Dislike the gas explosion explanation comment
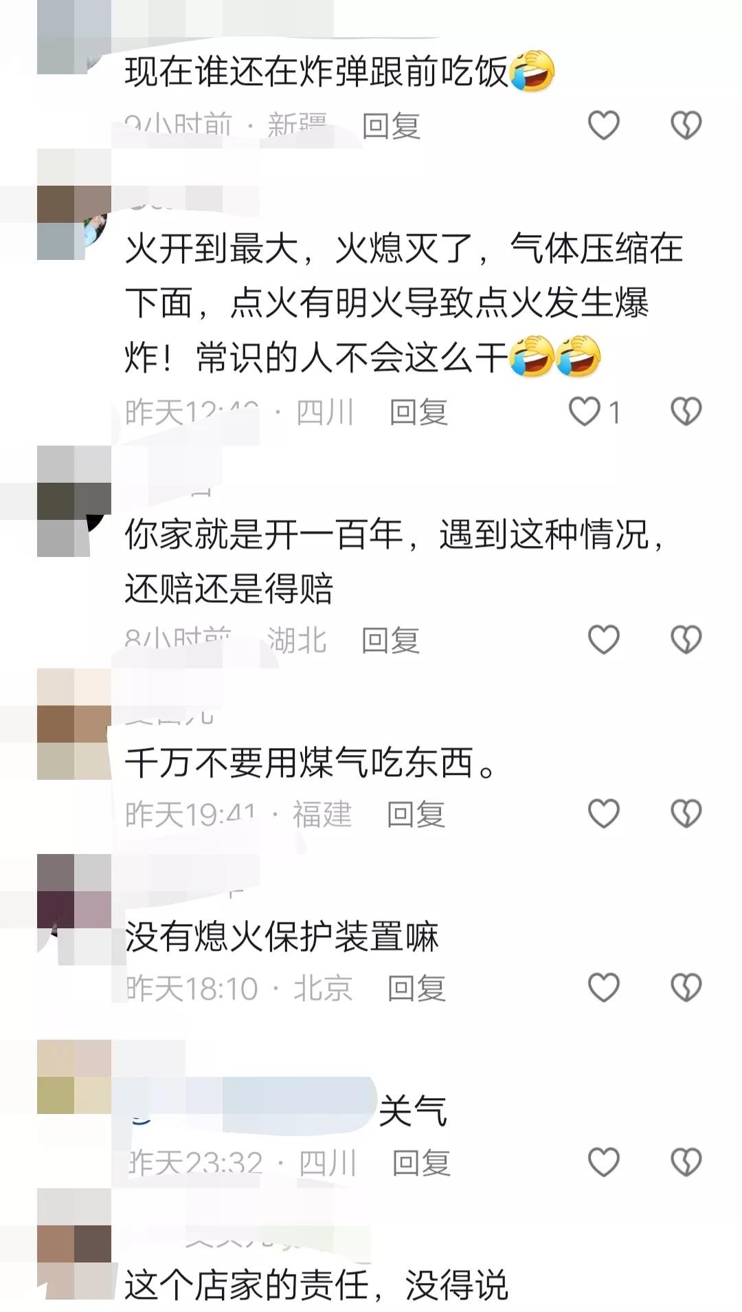The image size is (742, 1312). (x=686, y=411)
